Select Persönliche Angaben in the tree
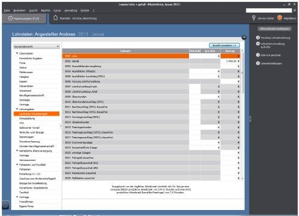299x216 pixels. click(30, 58)
